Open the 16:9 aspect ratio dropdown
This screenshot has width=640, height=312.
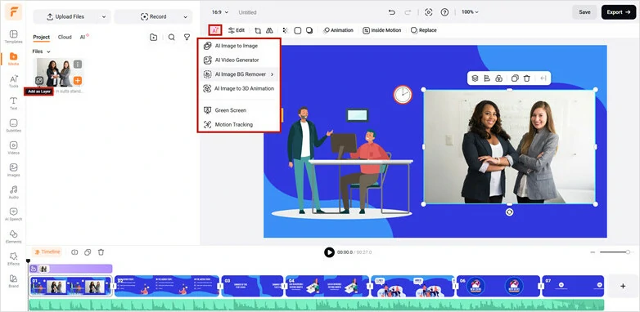220,12
